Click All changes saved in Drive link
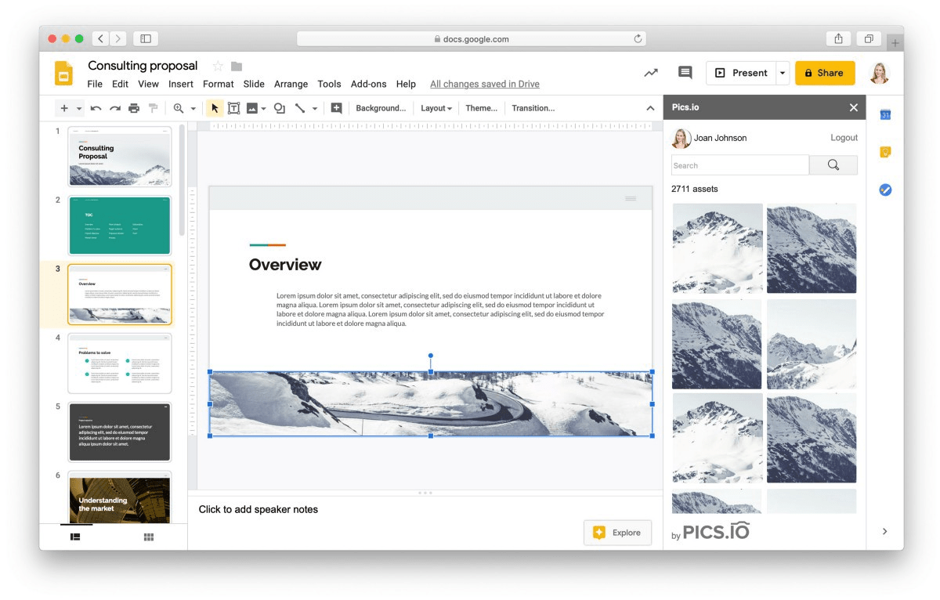Viewport: 940px width, 600px height. tap(485, 84)
